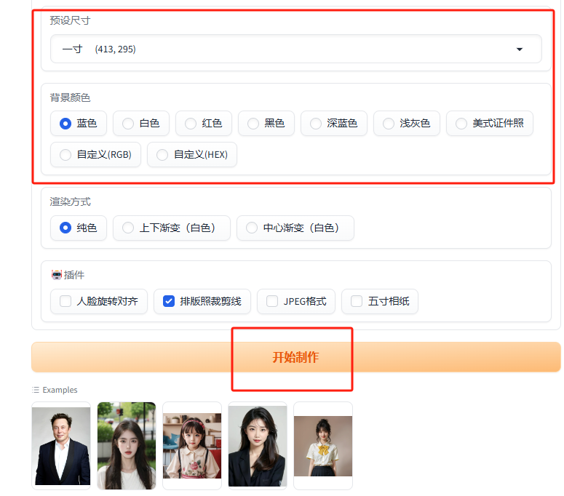The image size is (564, 496).
Task: Click the 开始制作 button
Action: [x=295, y=357]
